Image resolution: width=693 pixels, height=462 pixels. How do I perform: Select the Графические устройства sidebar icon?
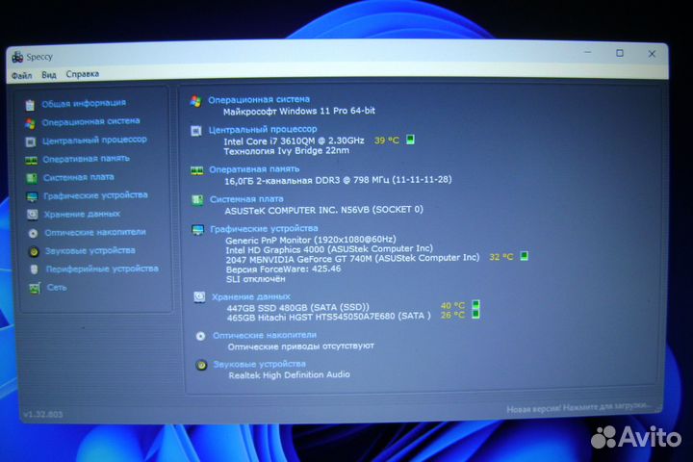coord(32,195)
